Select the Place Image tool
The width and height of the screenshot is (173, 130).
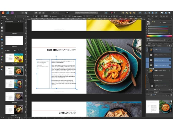coord(2,49)
